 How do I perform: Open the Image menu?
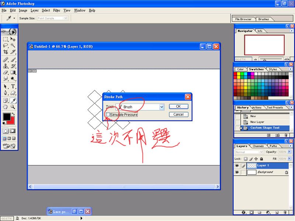tap(23, 10)
